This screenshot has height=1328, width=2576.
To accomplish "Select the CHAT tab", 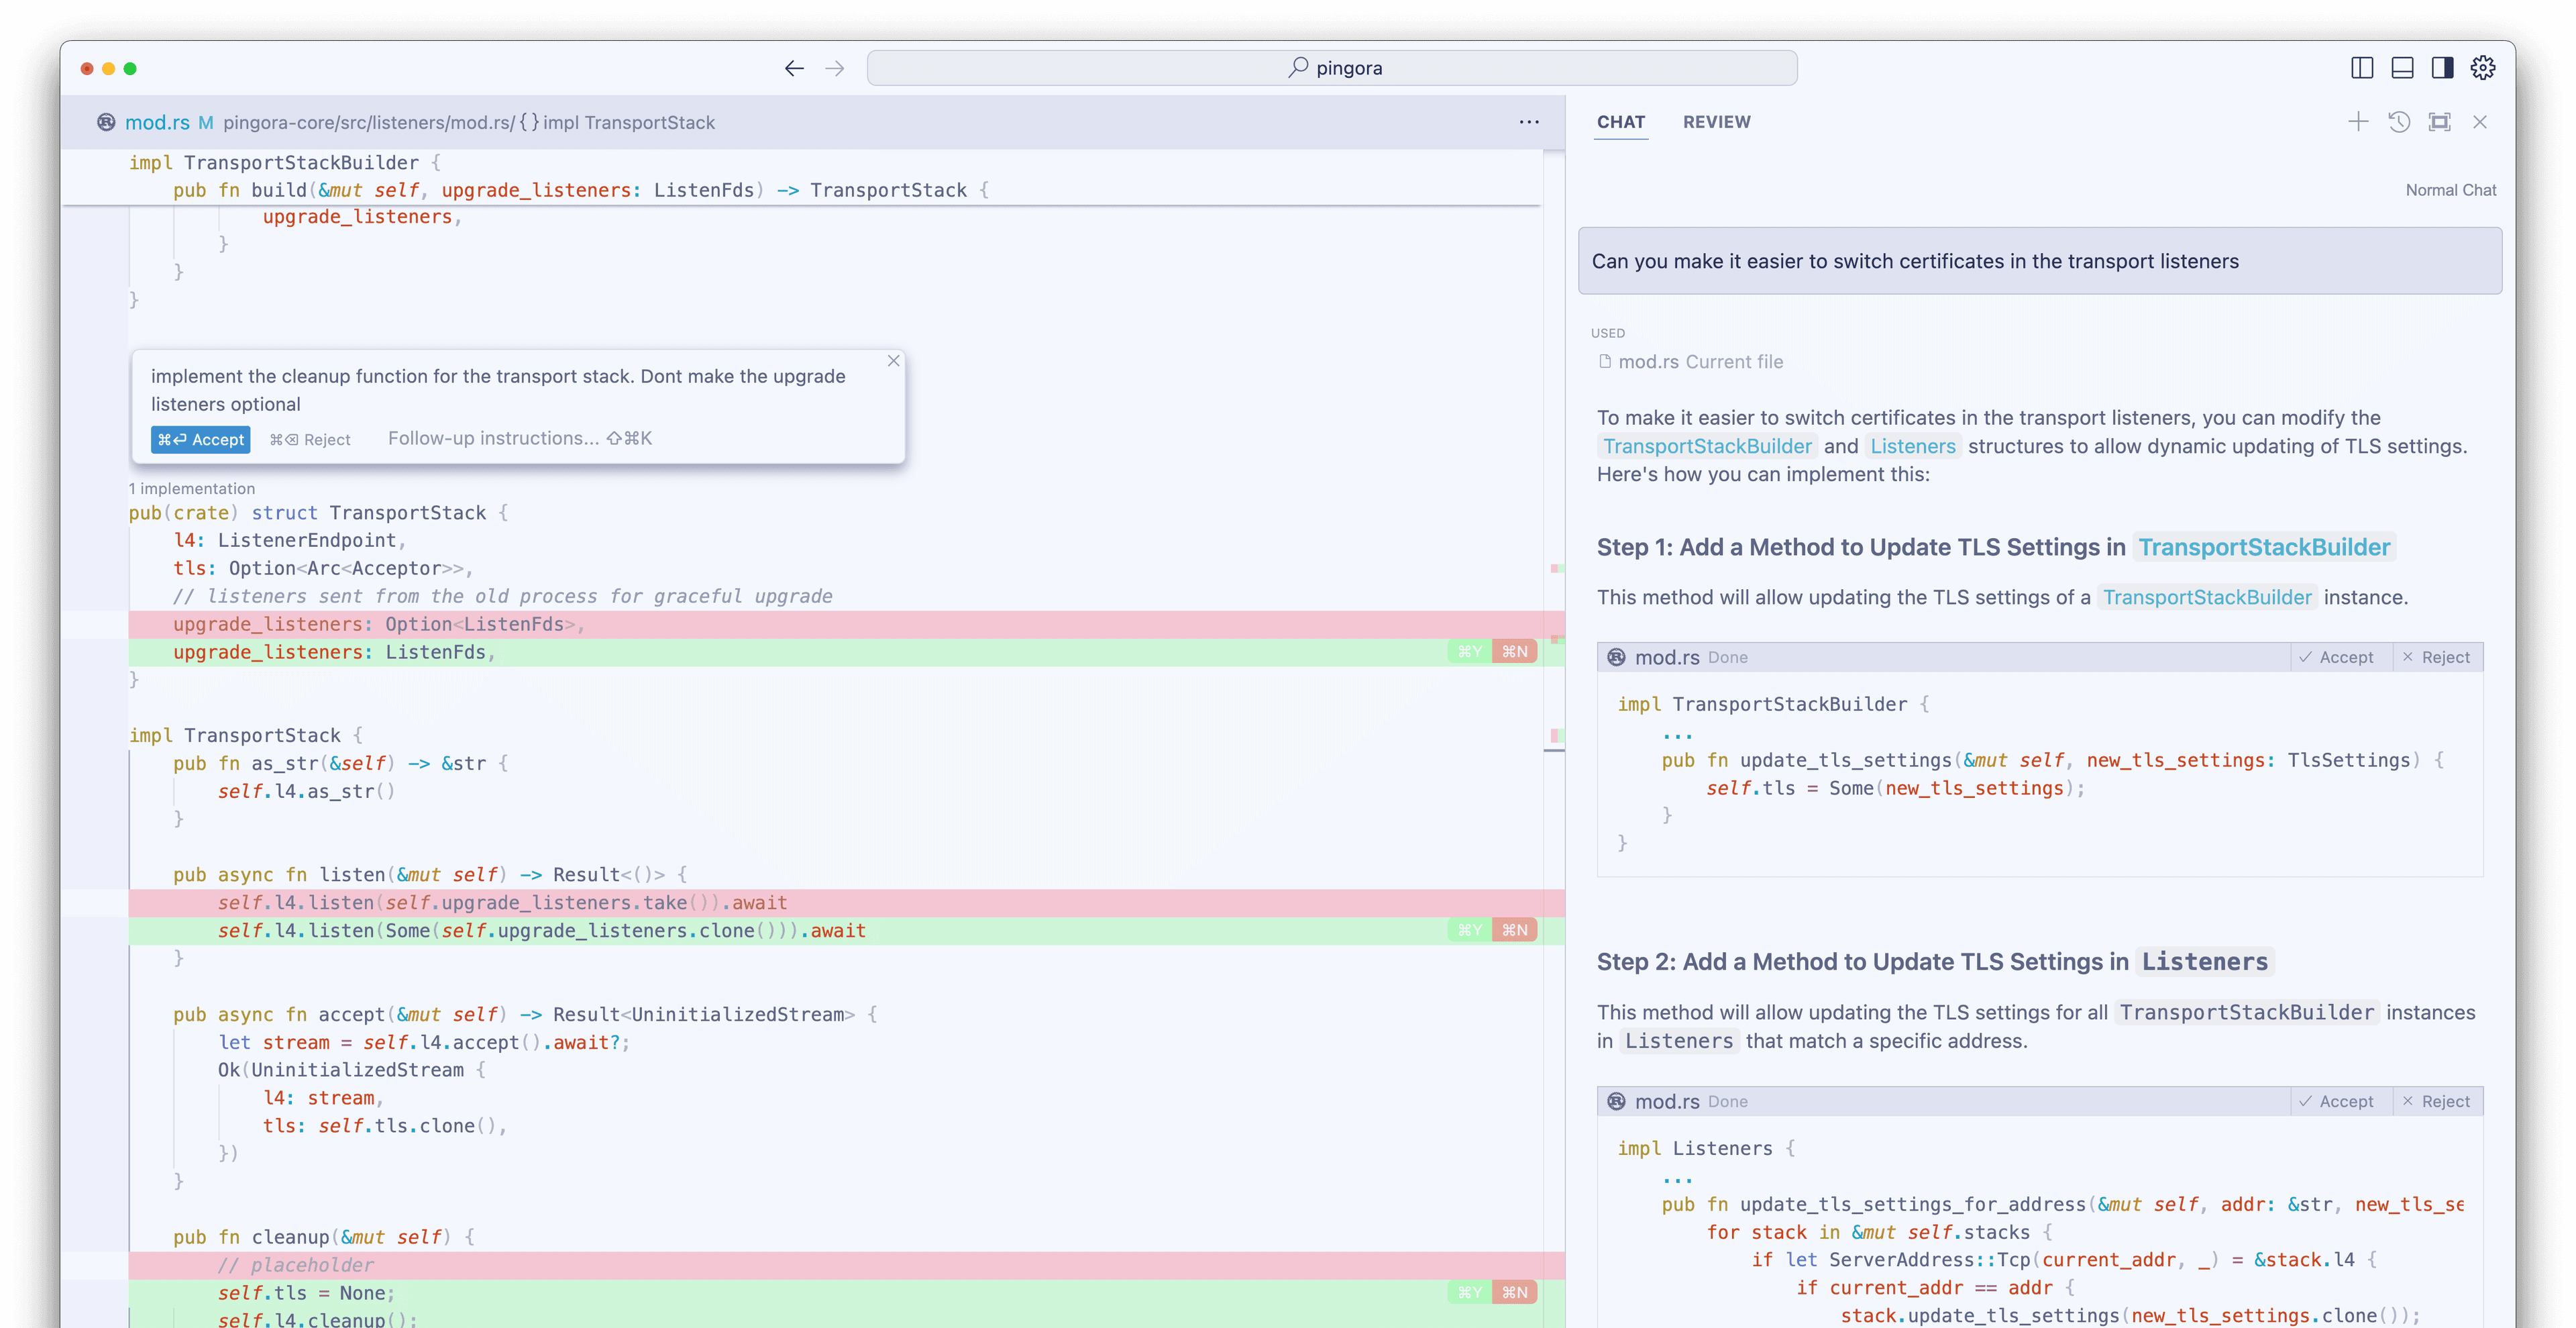I will (1621, 122).
